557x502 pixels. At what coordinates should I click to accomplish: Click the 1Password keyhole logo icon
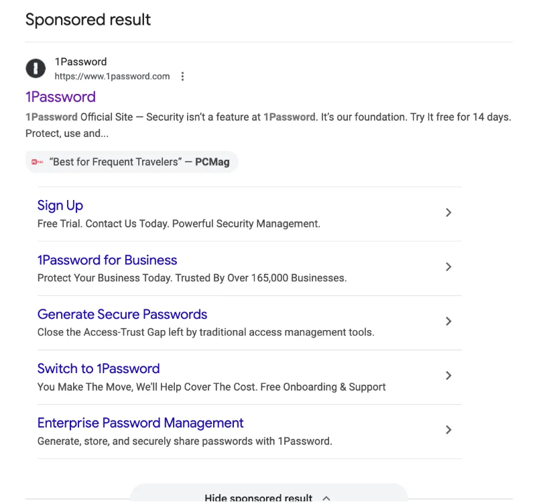coord(36,68)
